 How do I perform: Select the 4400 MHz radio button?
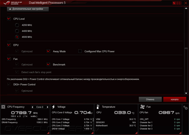click(x=17, y=31)
